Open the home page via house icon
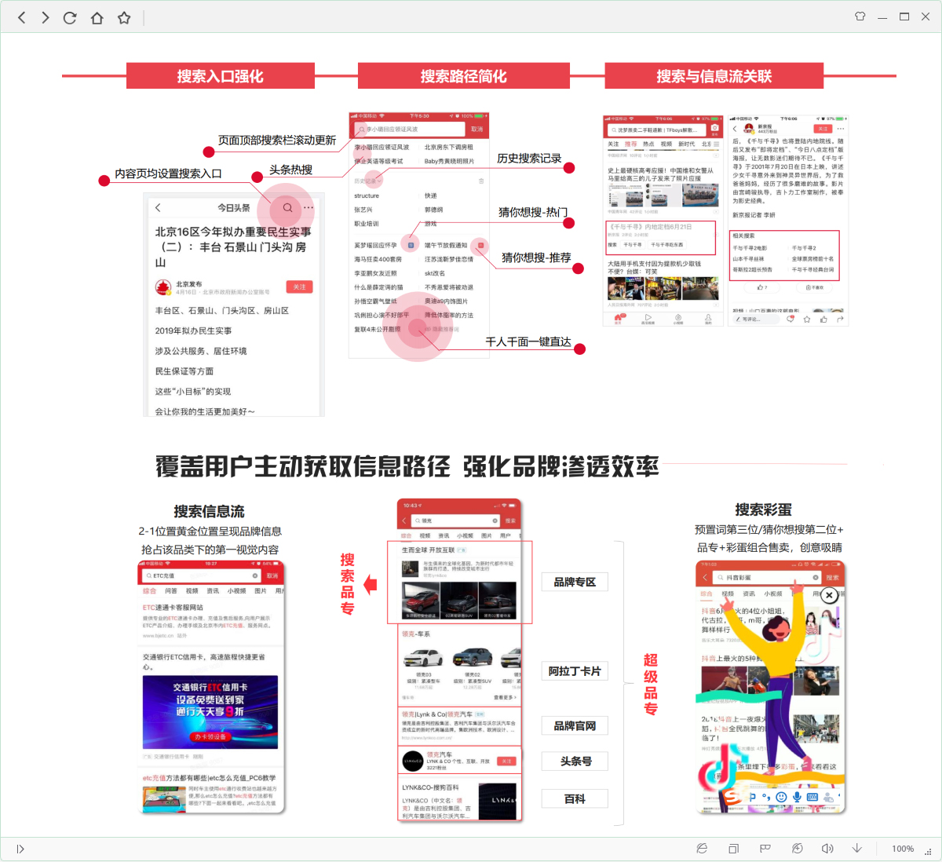This screenshot has width=942, height=862. pos(97,17)
